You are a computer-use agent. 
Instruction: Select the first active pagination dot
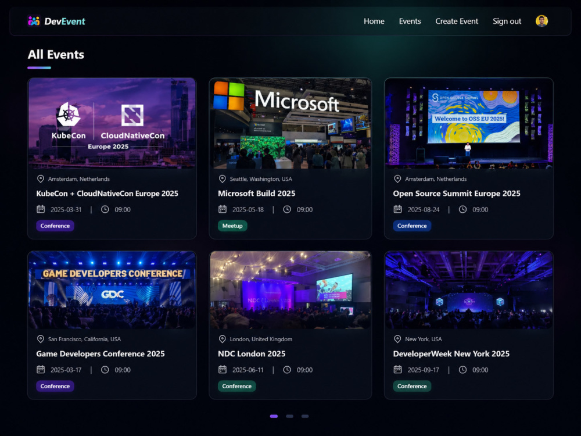coord(274,416)
